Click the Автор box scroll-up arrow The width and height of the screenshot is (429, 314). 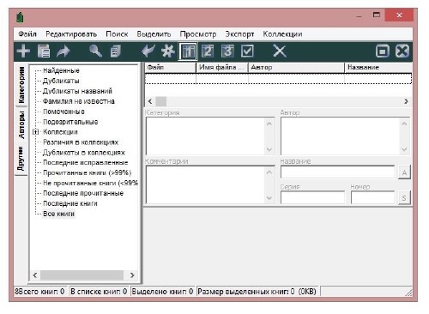(404, 124)
